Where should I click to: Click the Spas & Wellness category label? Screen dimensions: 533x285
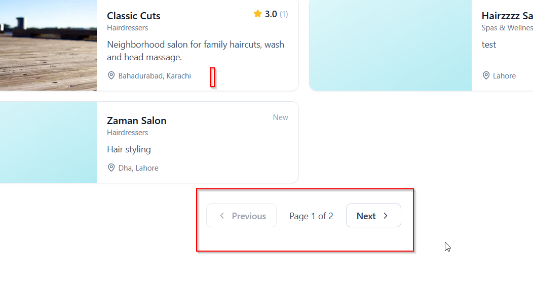pos(507,28)
